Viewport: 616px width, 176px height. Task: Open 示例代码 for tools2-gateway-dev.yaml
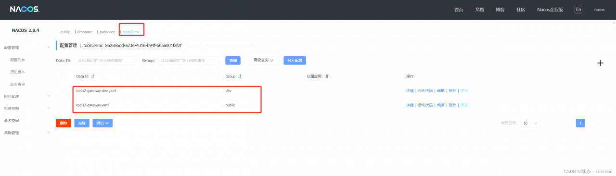point(425,90)
